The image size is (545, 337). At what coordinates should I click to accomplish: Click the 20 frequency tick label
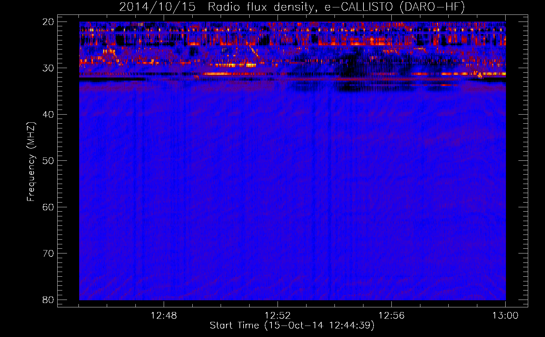tap(48, 22)
